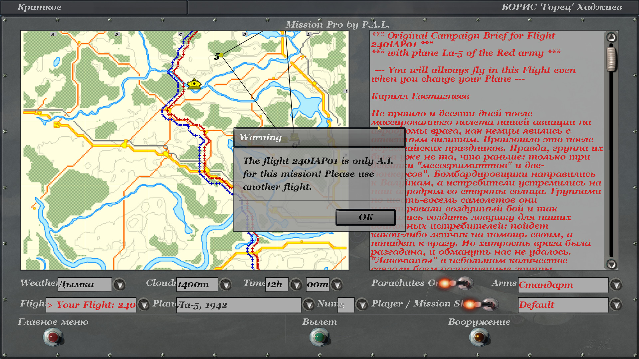Open the Num aircraft count dropdown
The height and width of the screenshot is (359, 639).
click(x=362, y=304)
